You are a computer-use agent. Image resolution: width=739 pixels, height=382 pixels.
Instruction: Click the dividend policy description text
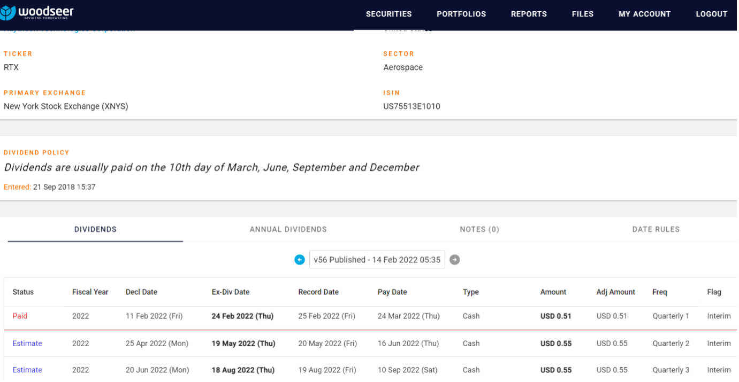click(x=211, y=167)
